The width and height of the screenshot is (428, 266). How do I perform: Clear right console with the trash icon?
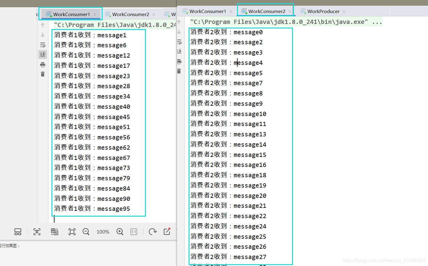[x=179, y=71]
